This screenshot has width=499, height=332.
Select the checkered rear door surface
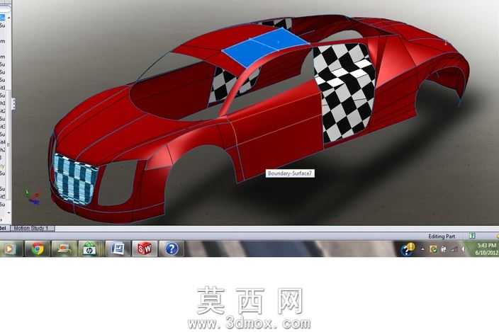345,92
